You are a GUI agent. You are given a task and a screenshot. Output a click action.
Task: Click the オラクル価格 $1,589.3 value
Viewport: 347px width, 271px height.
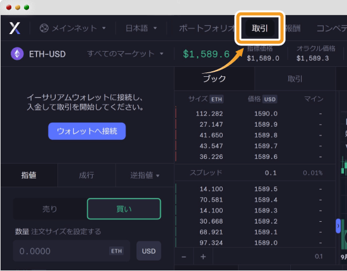point(313,59)
